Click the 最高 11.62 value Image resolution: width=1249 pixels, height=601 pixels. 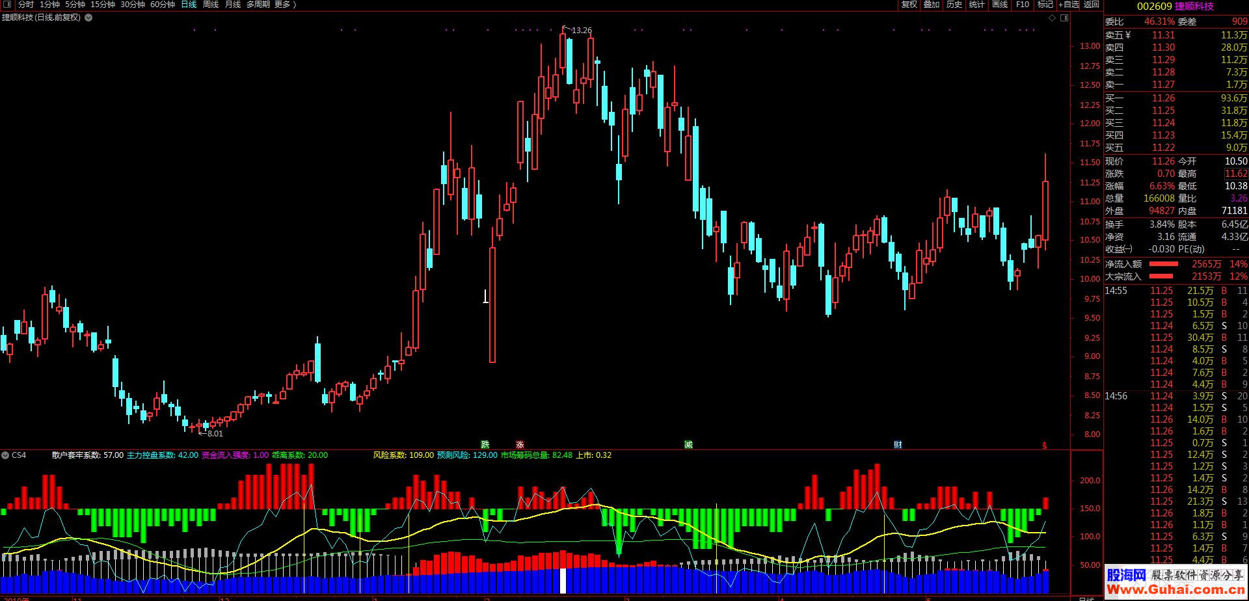(x=1236, y=174)
